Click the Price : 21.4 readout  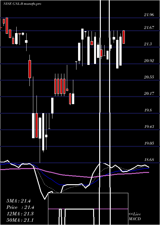pyautogui.click(x=20, y=207)
